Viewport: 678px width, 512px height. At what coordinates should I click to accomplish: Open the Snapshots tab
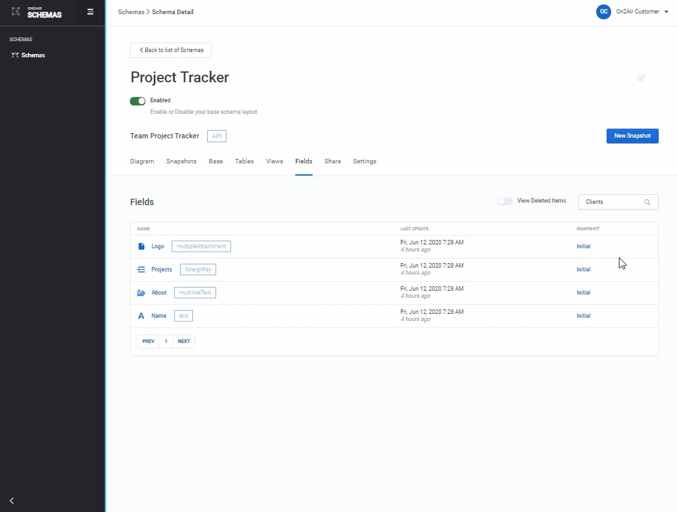tap(181, 161)
